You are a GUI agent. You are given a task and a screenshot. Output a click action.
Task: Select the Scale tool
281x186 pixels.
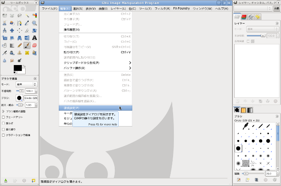(x=5, y=38)
